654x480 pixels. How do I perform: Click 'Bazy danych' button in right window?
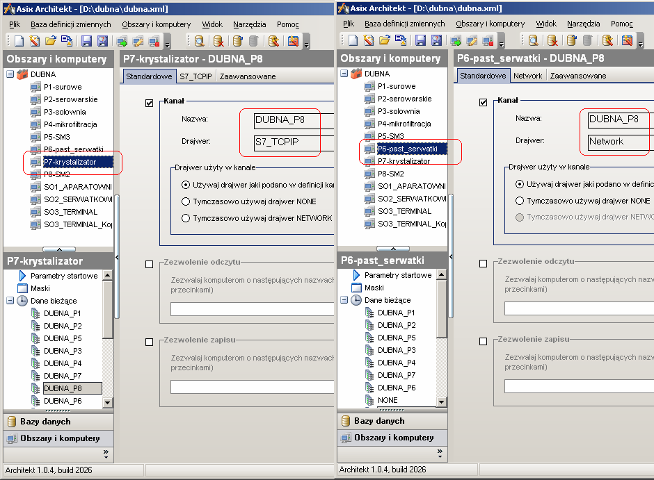[392, 421]
